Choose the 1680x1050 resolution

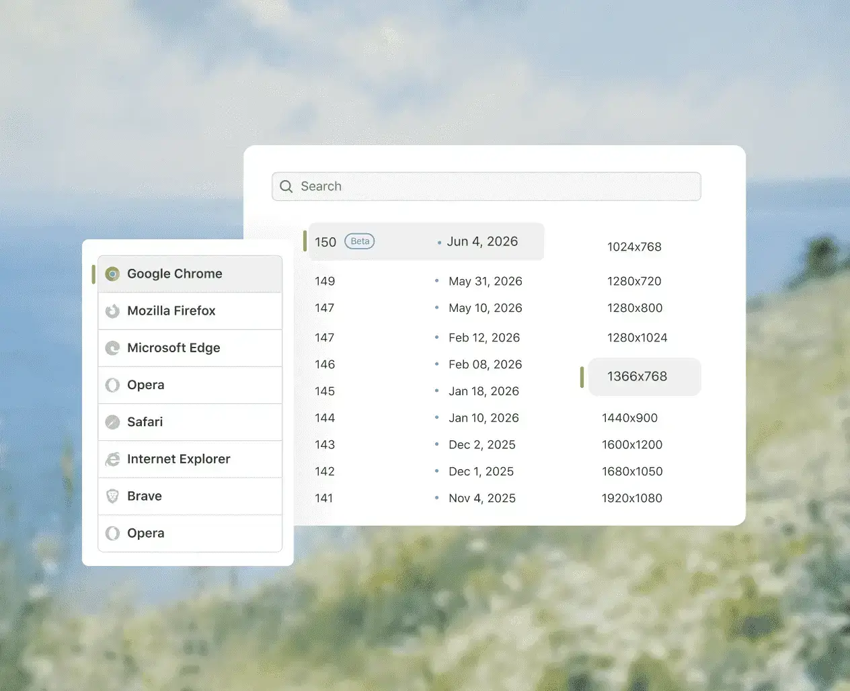click(632, 472)
